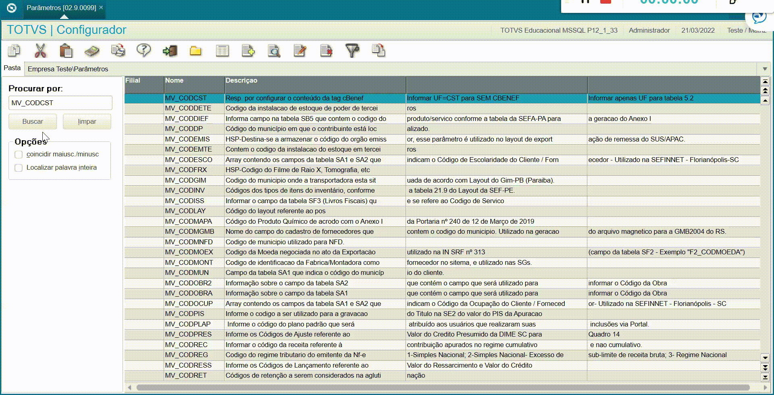
Task: Click 'TOTVS Educacional MSSQL P12_1_33' header text
Action: [x=559, y=30]
